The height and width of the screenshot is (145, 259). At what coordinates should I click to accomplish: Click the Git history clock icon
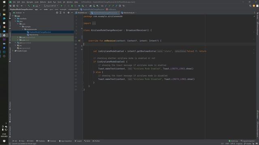pos(120,6)
